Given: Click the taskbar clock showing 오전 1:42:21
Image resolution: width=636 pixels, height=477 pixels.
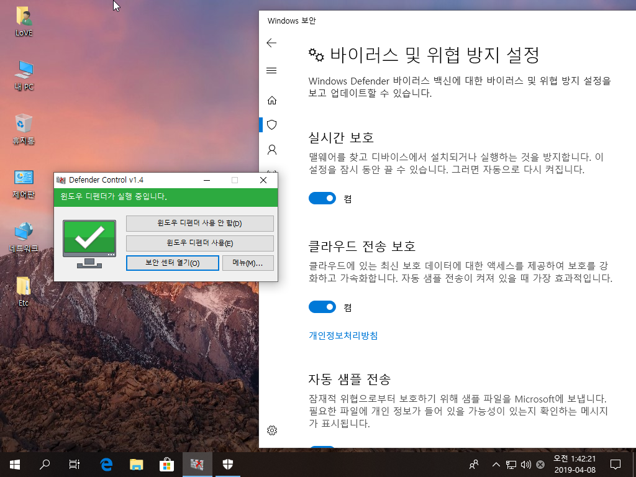Looking at the screenshot, I should point(575,464).
